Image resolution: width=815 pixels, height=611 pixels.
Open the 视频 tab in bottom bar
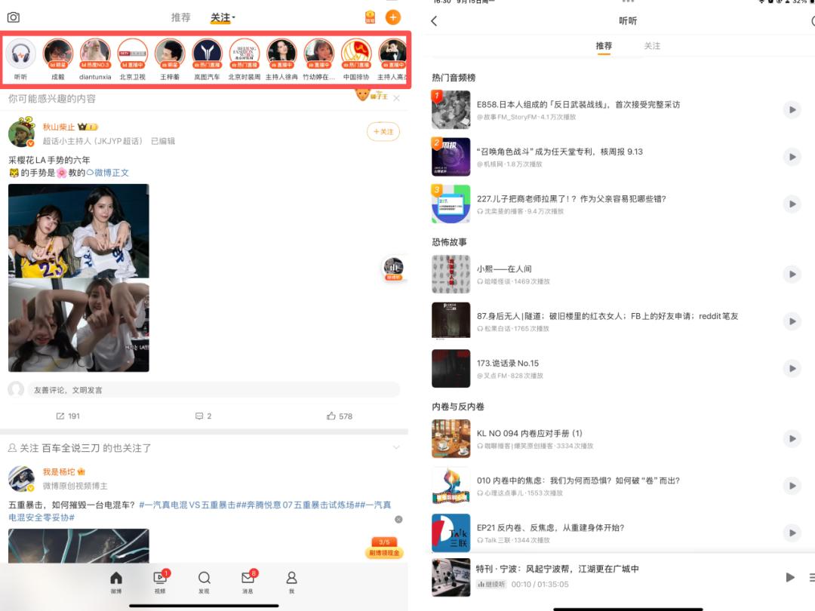(x=160, y=582)
